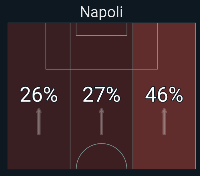Click the left wide area beside penalty box
The height and width of the screenshot is (176, 200).
click(x=27, y=46)
